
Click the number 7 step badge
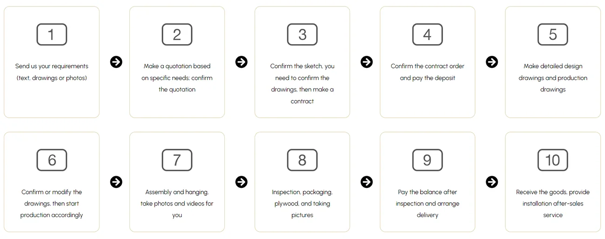pos(177,160)
